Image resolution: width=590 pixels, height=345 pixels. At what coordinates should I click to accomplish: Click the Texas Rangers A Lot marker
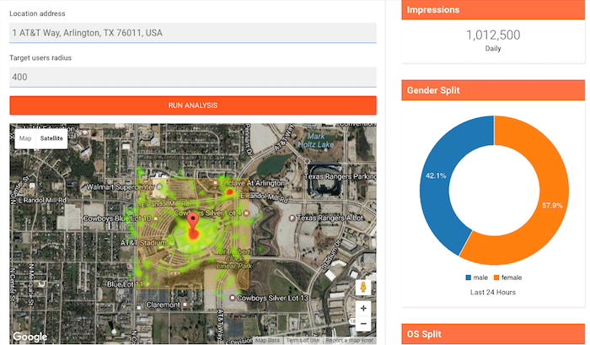[292, 218]
